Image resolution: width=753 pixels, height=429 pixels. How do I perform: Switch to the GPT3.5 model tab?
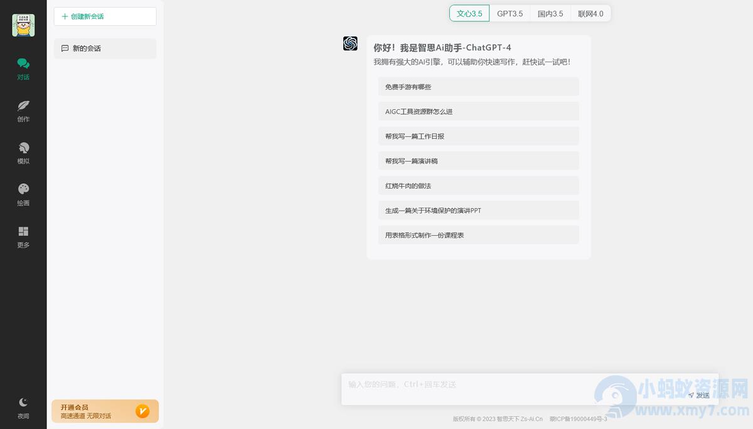pyautogui.click(x=510, y=13)
